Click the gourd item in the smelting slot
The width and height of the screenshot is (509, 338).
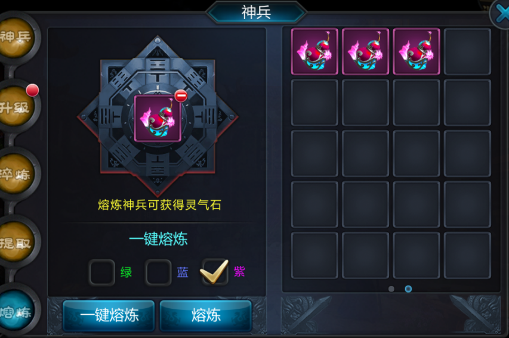point(158,119)
